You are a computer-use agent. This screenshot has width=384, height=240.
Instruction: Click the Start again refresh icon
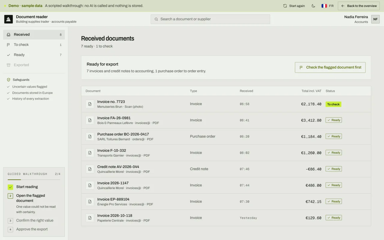[285, 6]
